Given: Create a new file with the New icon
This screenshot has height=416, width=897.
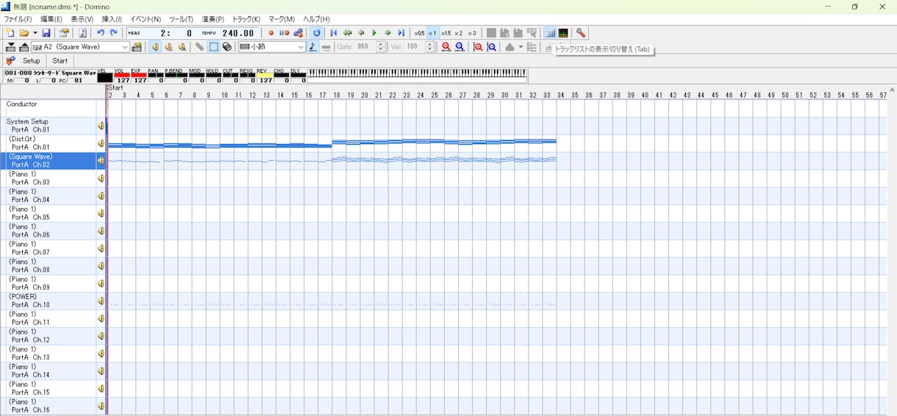Looking at the screenshot, I should click(10, 33).
